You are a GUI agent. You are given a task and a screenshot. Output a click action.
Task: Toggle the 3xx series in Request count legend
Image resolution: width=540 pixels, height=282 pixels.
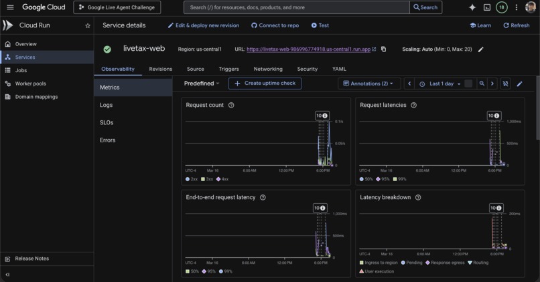click(207, 179)
